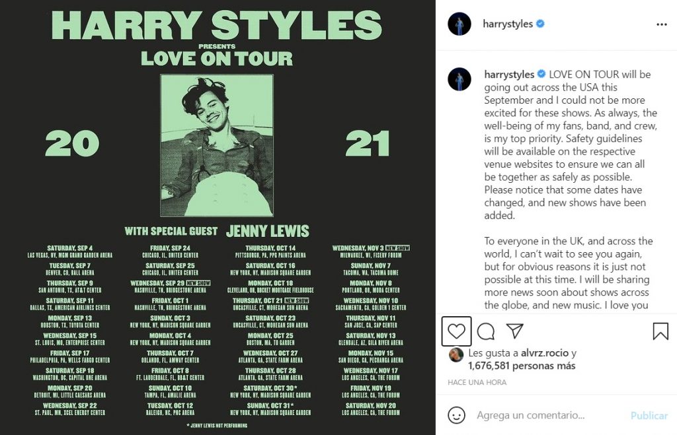Screen dimensions: 677x435
Task: Open the three-dot more options menu
Action: point(661,24)
